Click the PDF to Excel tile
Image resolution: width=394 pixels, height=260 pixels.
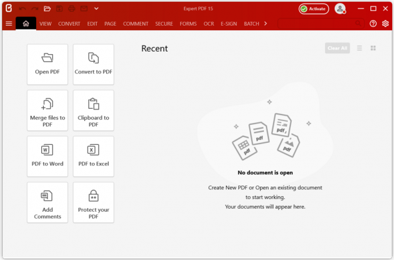pos(93,156)
